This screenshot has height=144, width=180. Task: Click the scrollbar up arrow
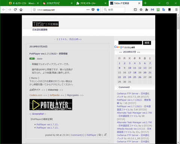[178, 15]
